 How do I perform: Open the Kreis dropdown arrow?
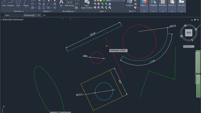click(18, 7)
